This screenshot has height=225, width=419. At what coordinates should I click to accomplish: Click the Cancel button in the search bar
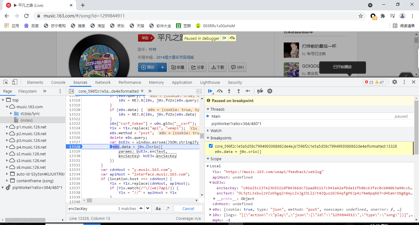(x=188, y=208)
